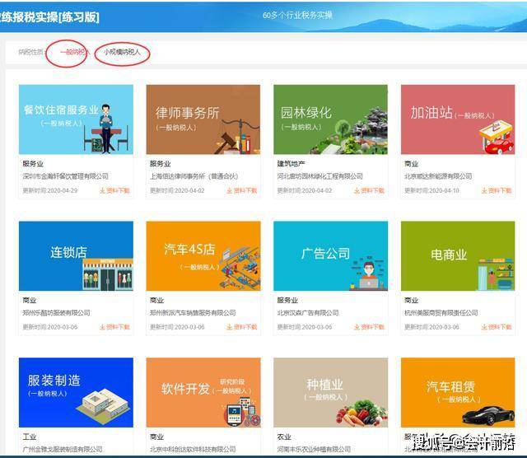Open the 汽车租赁 industry card image
This screenshot has height=458, width=527.
[x=458, y=392]
